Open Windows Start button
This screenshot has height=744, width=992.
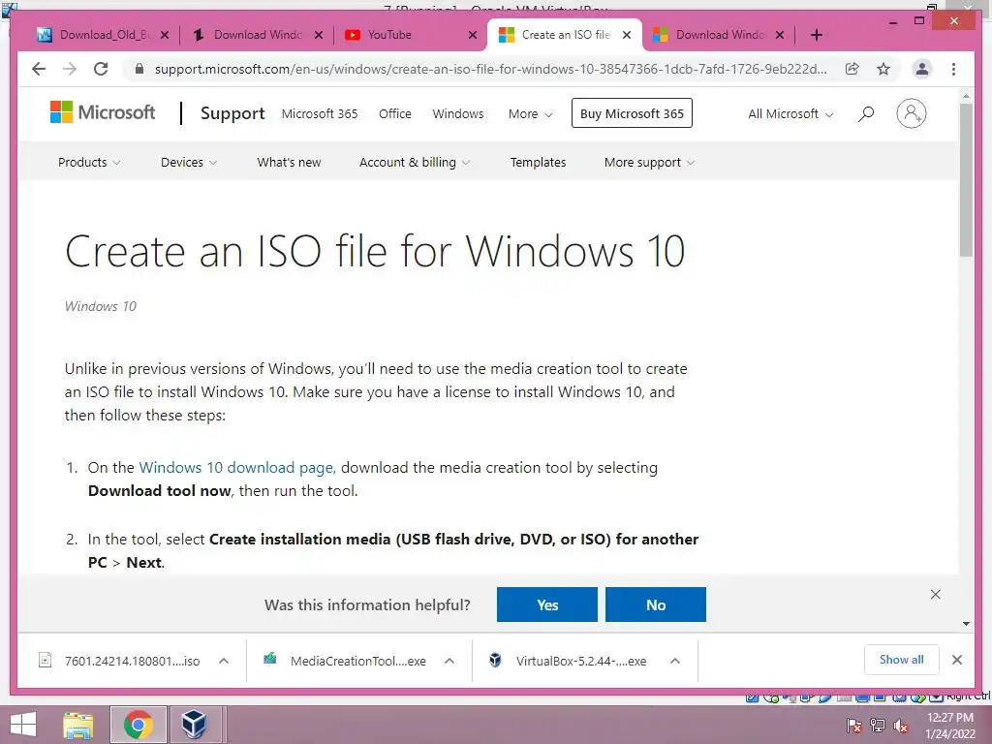23,725
